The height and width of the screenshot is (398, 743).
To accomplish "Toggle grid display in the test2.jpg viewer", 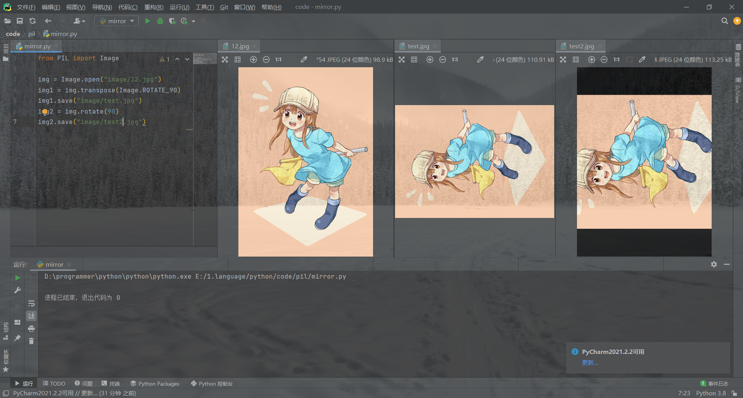I will point(576,60).
